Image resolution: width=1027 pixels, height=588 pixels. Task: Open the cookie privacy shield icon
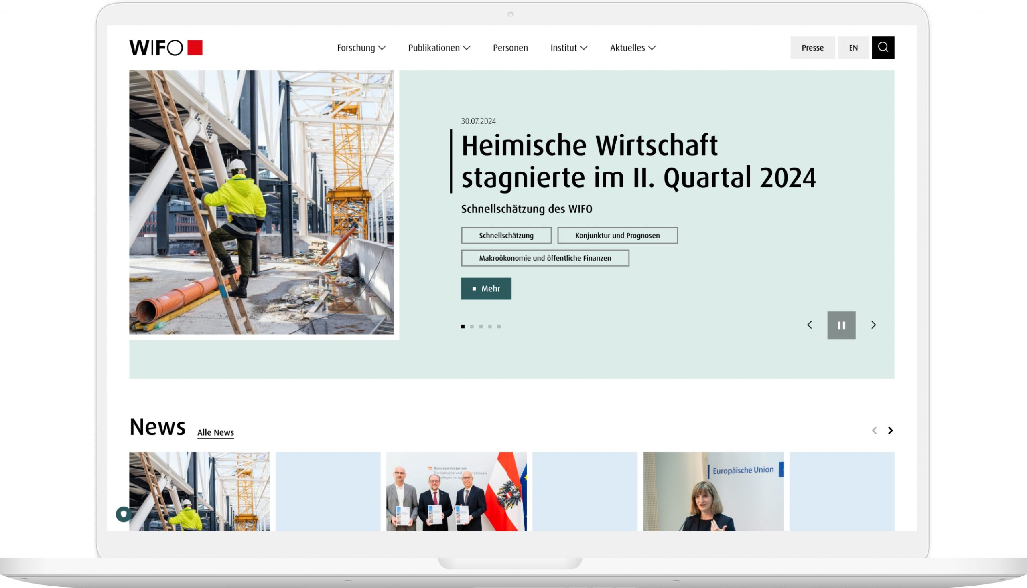pyautogui.click(x=123, y=514)
